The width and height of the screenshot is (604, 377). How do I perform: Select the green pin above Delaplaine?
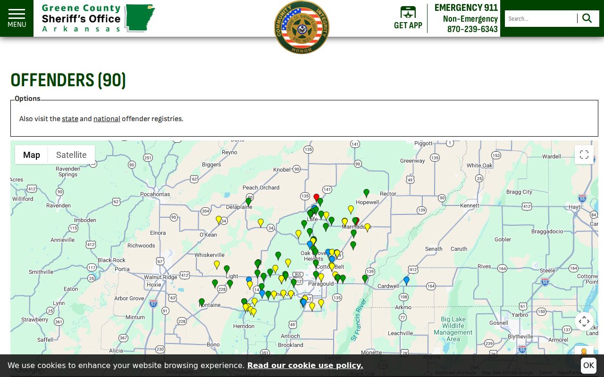tap(248, 202)
